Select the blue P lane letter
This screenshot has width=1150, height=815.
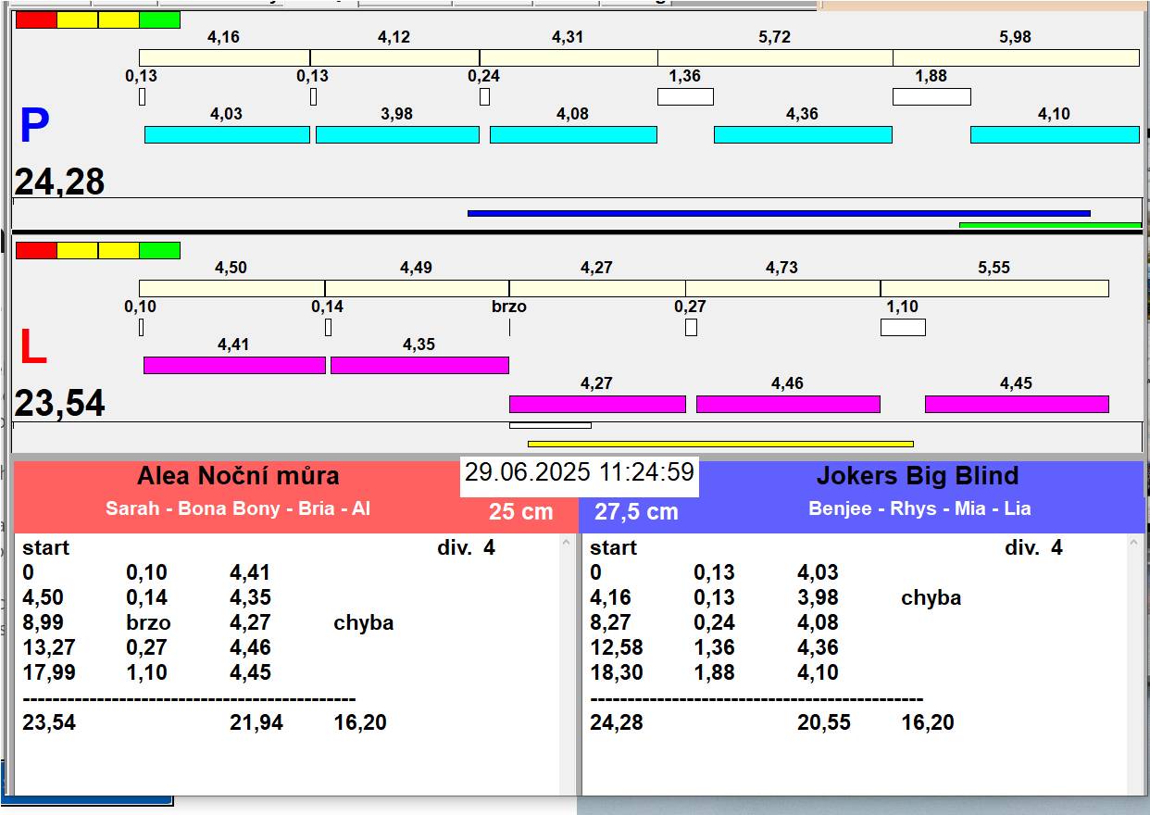click(x=34, y=127)
